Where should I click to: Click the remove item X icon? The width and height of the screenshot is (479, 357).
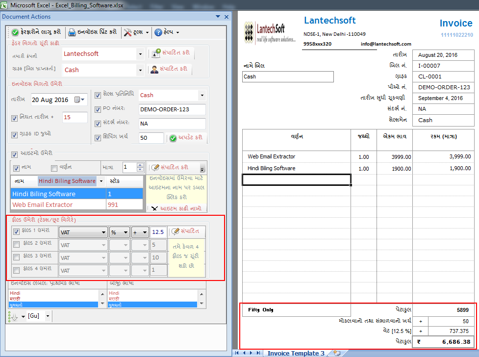[154, 208]
